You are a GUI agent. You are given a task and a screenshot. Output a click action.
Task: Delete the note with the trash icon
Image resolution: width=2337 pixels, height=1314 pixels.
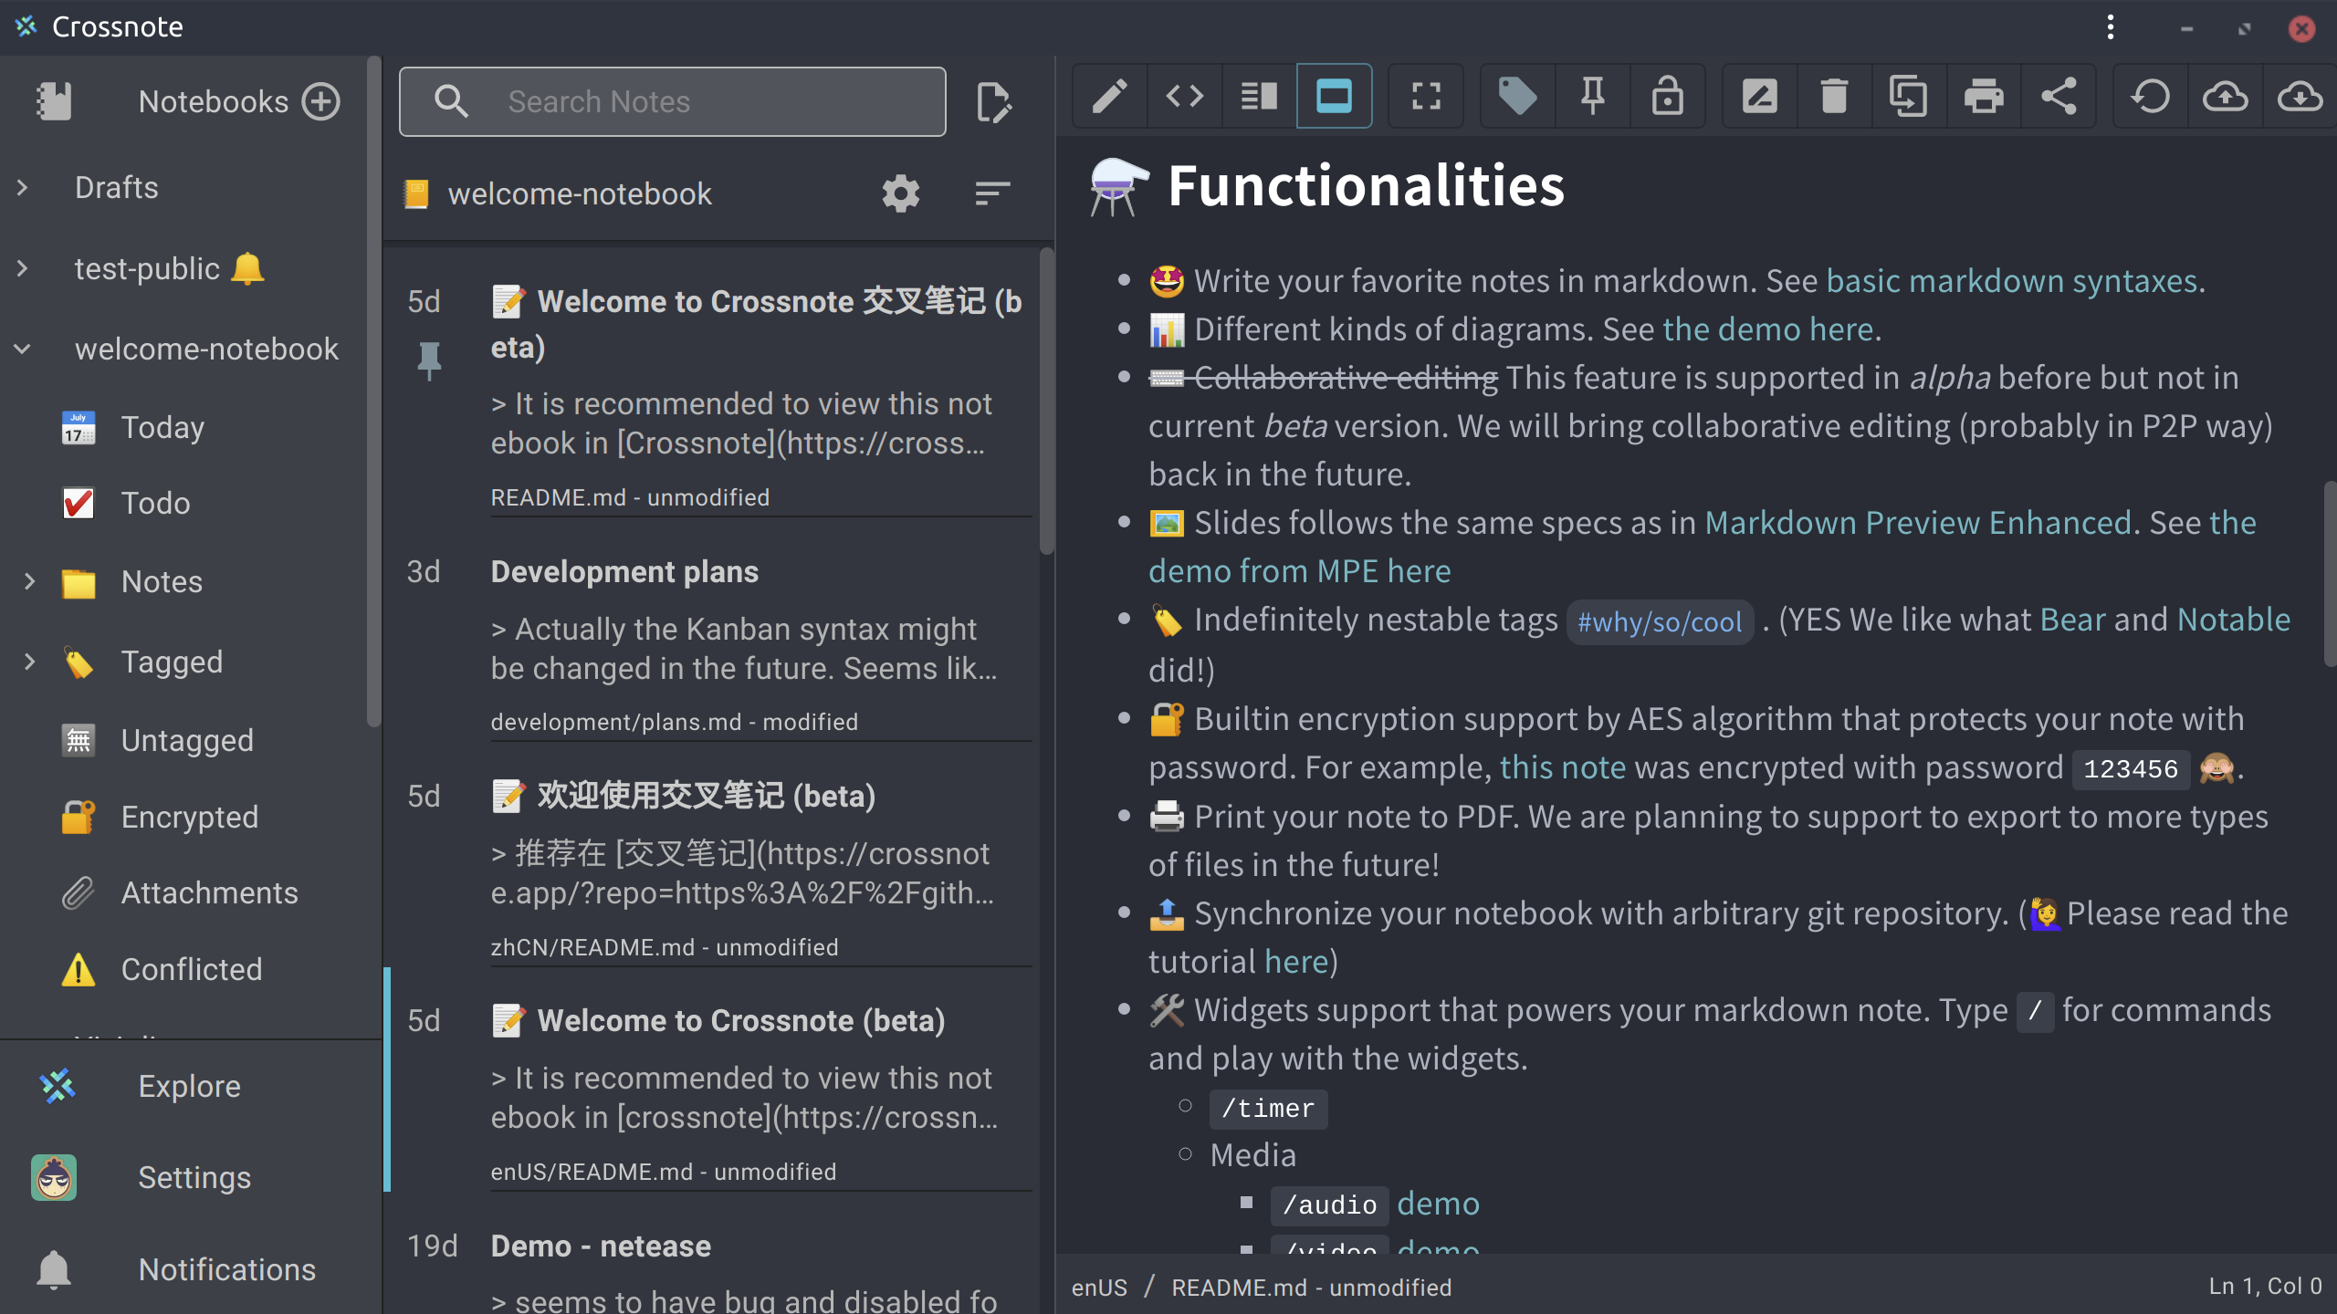pyautogui.click(x=1833, y=96)
